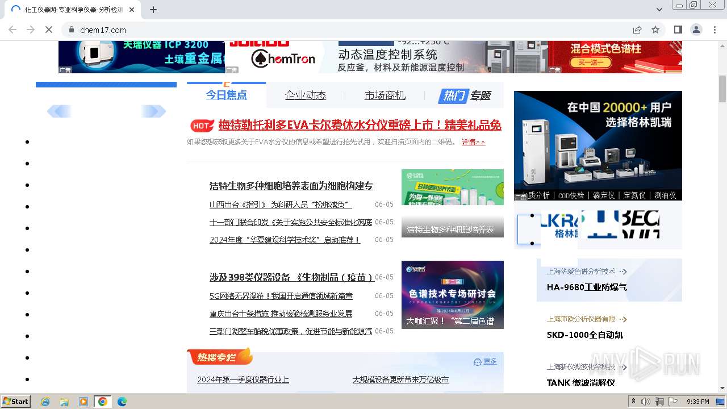The height and width of the screenshot is (409, 727).
Task: Open the 热门专题 tab
Action: click(465, 95)
